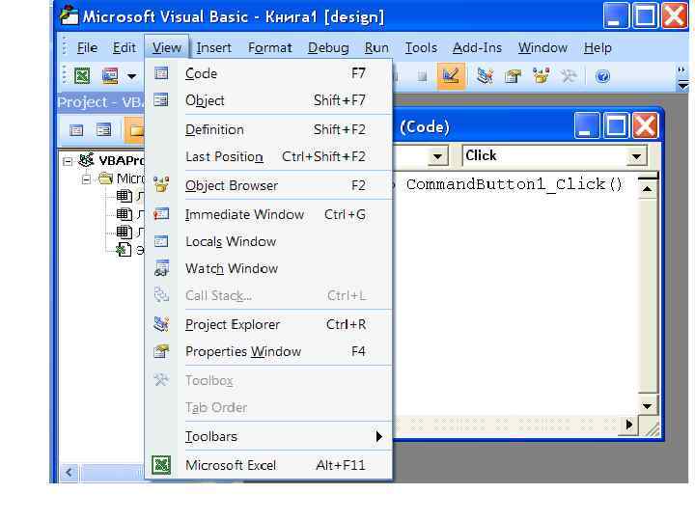The width and height of the screenshot is (695, 521).
Task: Click the CommandButton1_Click() code line
Action: tap(514, 184)
